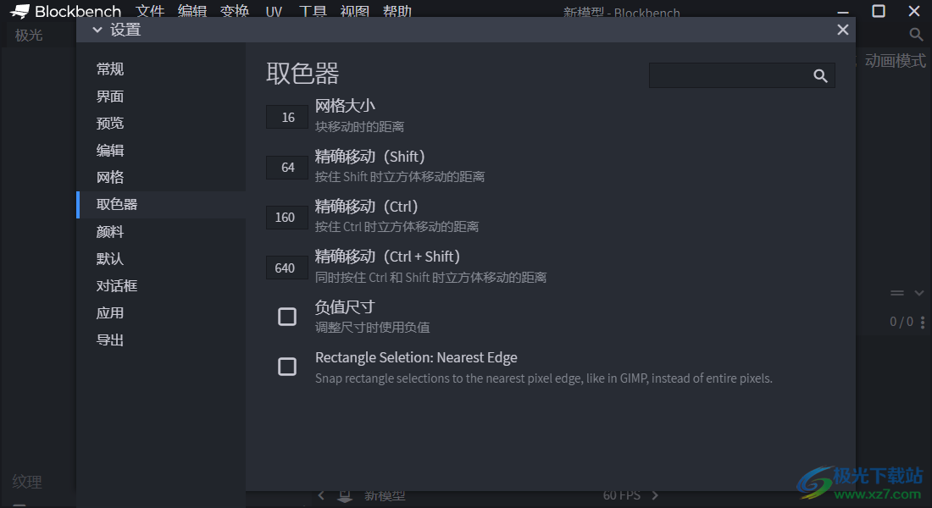Screen dimensions: 932x508
Task: Click the Rectangle Seletion: Nearest Edge label
Action: (416, 357)
